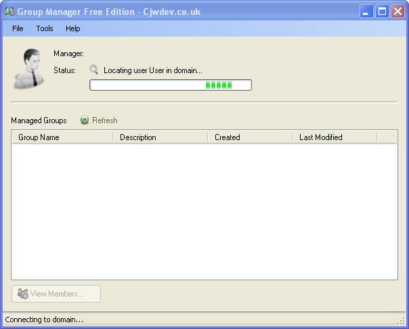This screenshot has height=329, width=409.
Task: Click the green Refresh icon
Action: click(x=85, y=120)
